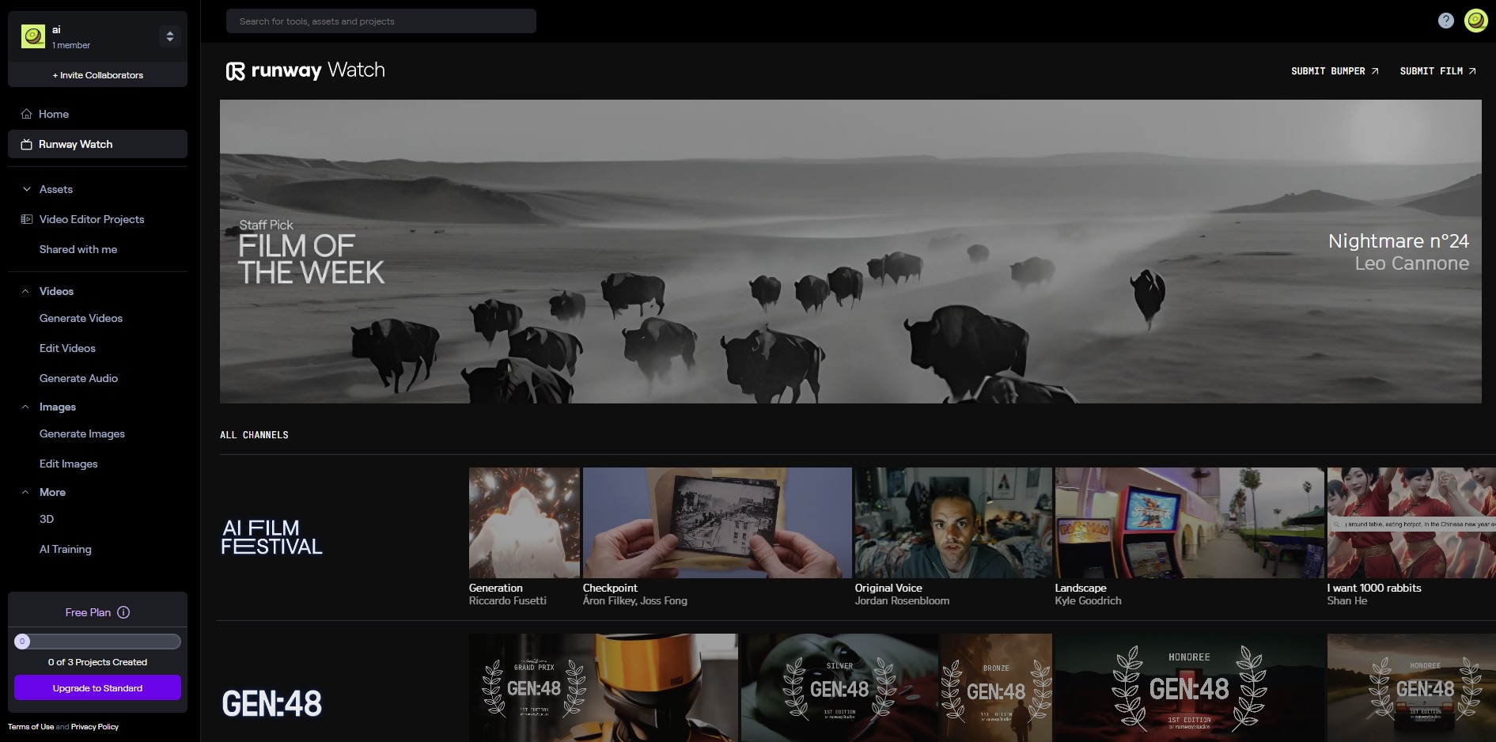Click the Home house icon
The image size is (1496, 742).
27,114
